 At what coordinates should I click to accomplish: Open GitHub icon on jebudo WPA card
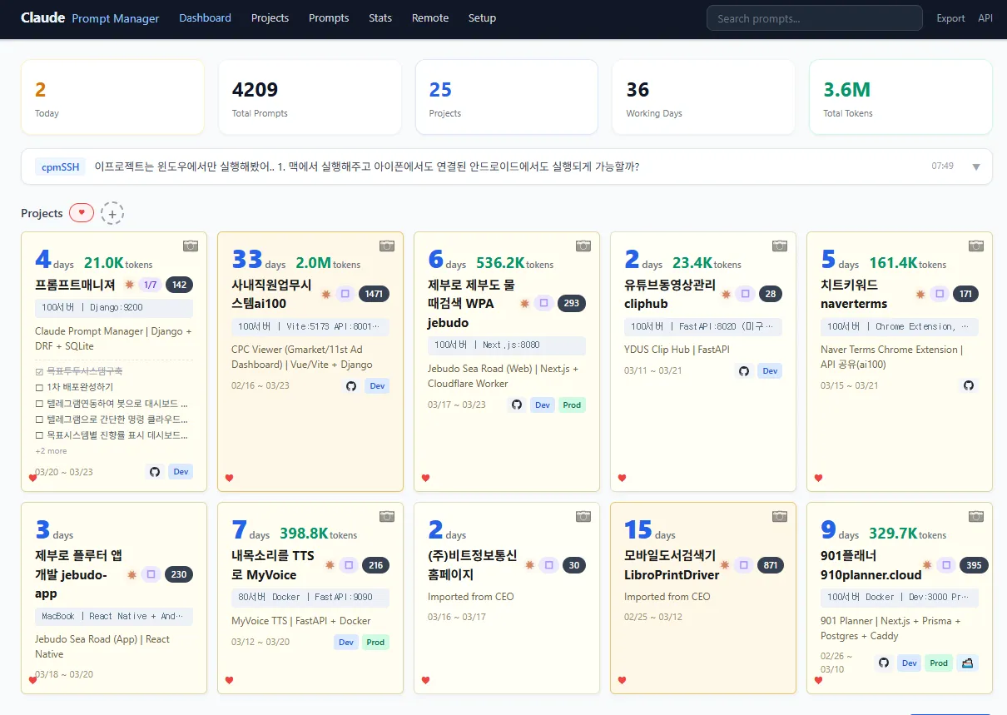[x=517, y=405]
